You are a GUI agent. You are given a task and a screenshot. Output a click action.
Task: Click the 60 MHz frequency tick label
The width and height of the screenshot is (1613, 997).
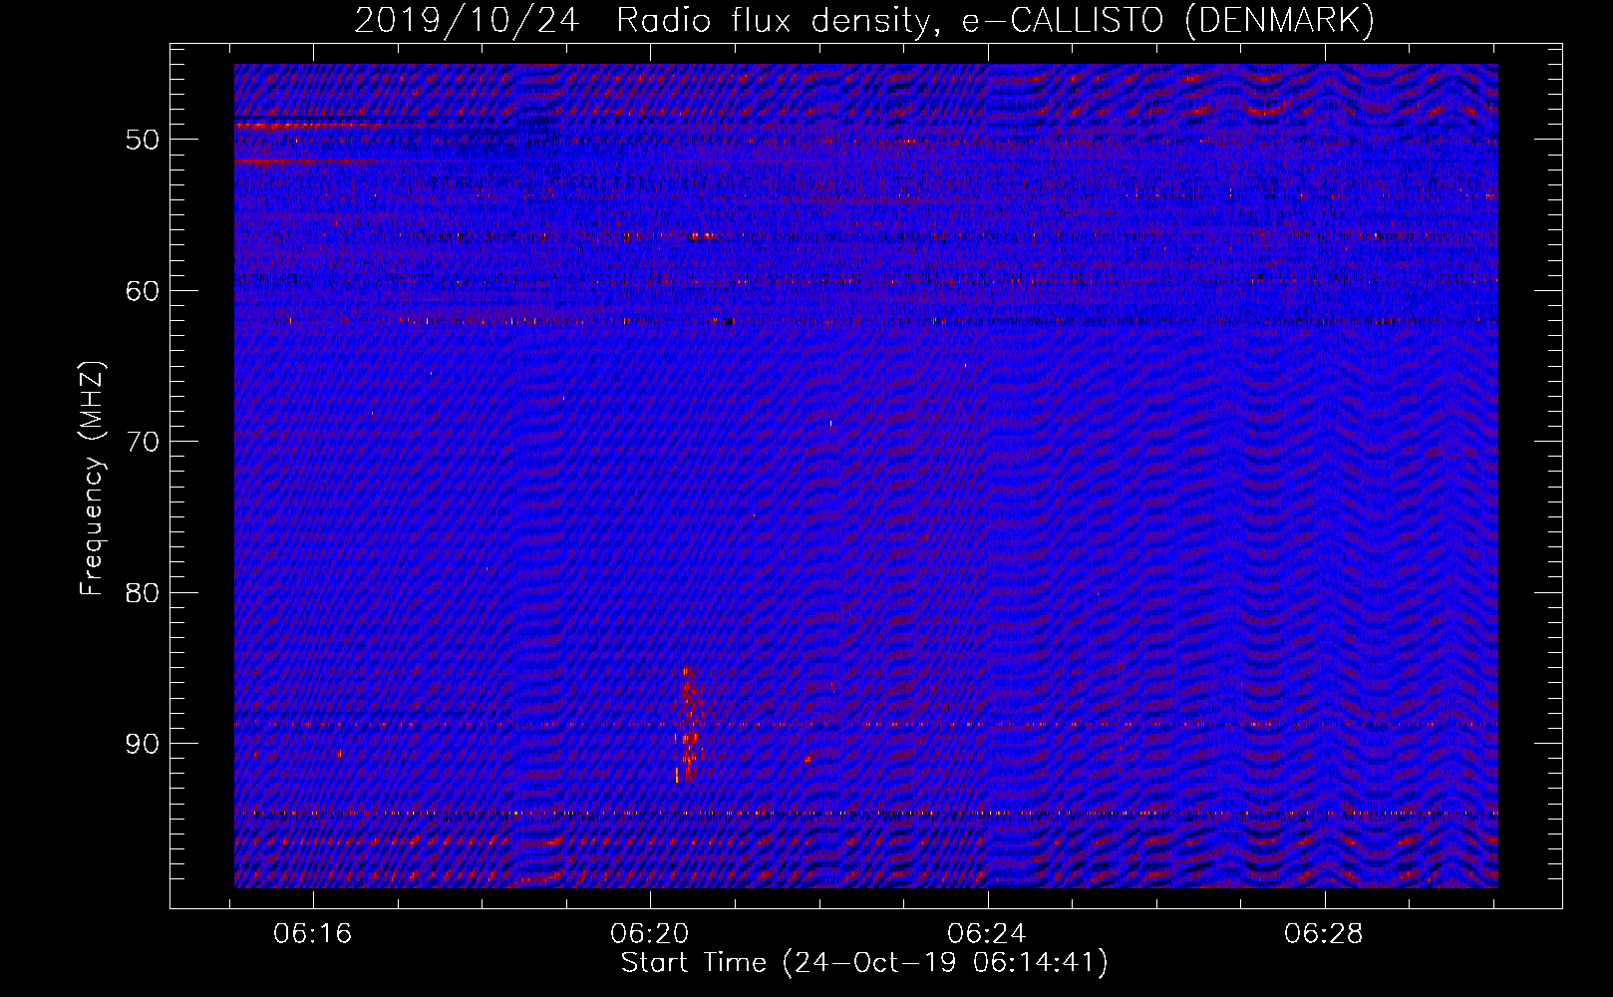pos(143,291)
